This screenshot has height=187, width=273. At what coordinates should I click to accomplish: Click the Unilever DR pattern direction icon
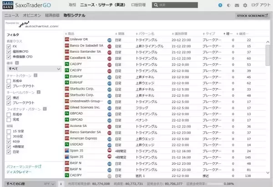pos(110,40)
